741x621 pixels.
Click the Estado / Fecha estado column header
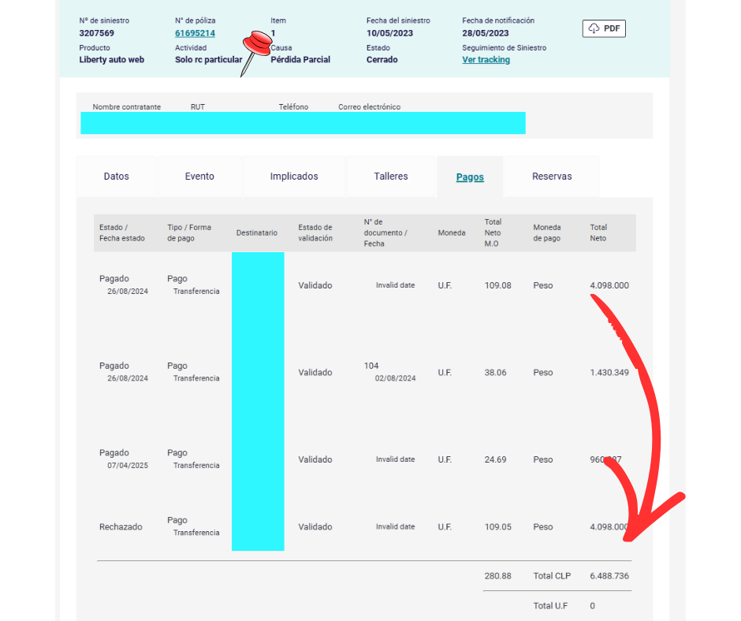(122, 233)
